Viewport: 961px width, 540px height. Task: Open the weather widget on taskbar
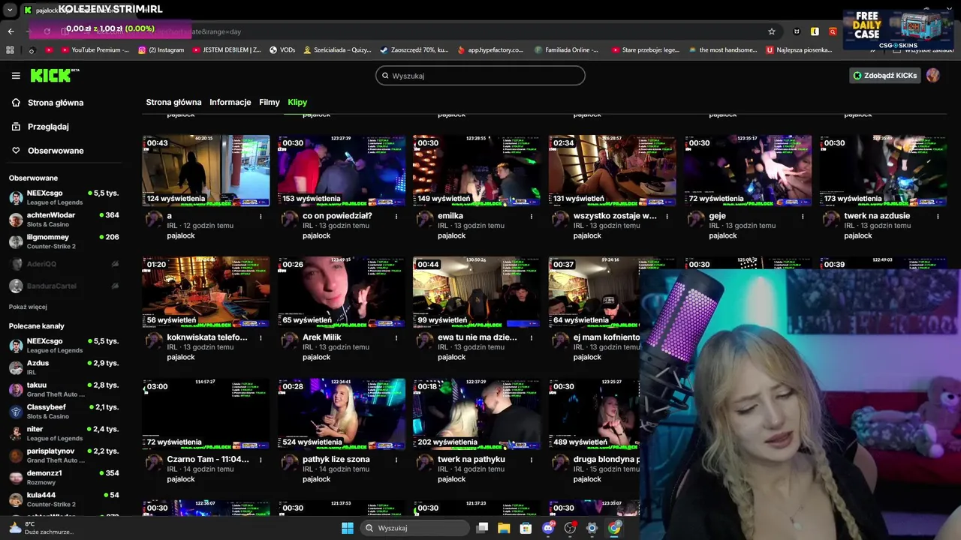pos(41,528)
